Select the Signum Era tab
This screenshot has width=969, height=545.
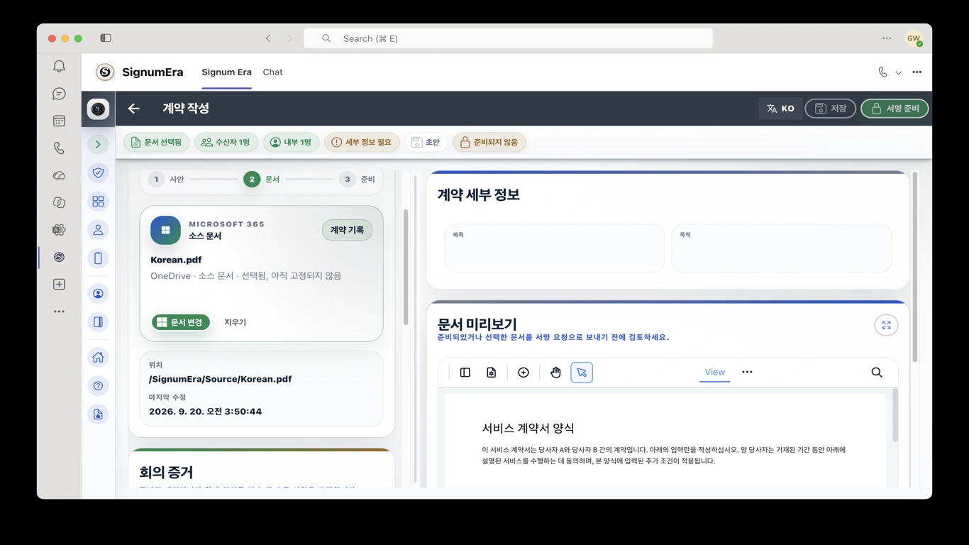(x=226, y=72)
